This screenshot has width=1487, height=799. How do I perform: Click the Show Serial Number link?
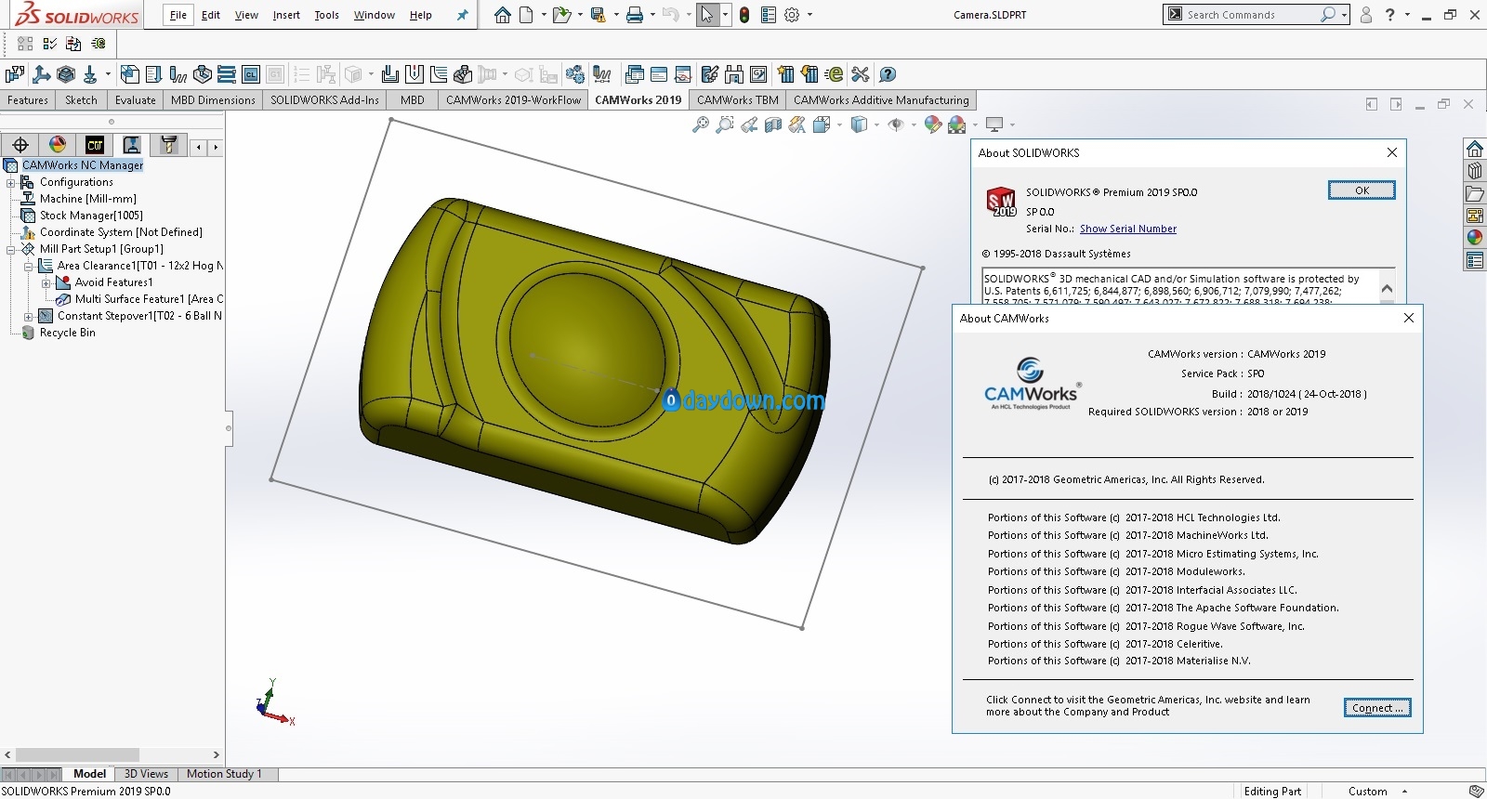1127,229
